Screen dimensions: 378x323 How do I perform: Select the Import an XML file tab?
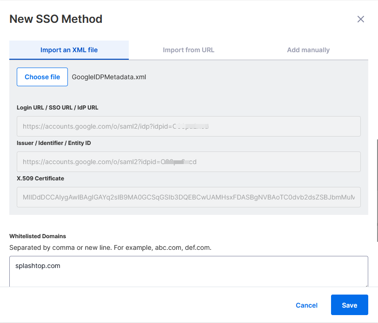[x=69, y=49]
